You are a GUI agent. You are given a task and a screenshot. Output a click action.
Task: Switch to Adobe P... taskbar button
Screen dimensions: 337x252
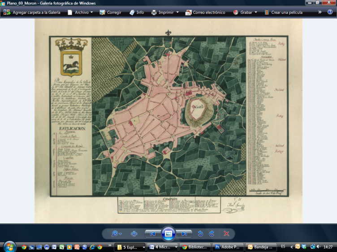point(228,247)
